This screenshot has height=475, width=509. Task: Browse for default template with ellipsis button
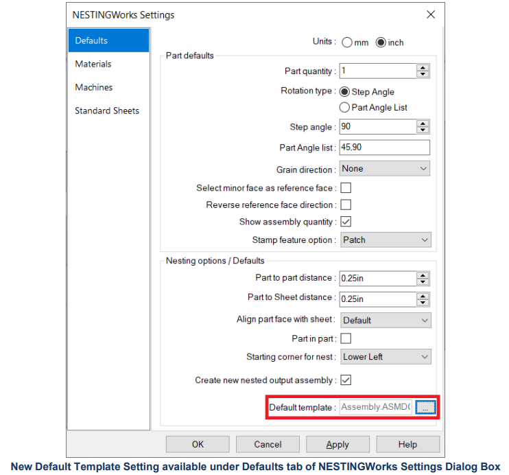pyautogui.click(x=425, y=408)
